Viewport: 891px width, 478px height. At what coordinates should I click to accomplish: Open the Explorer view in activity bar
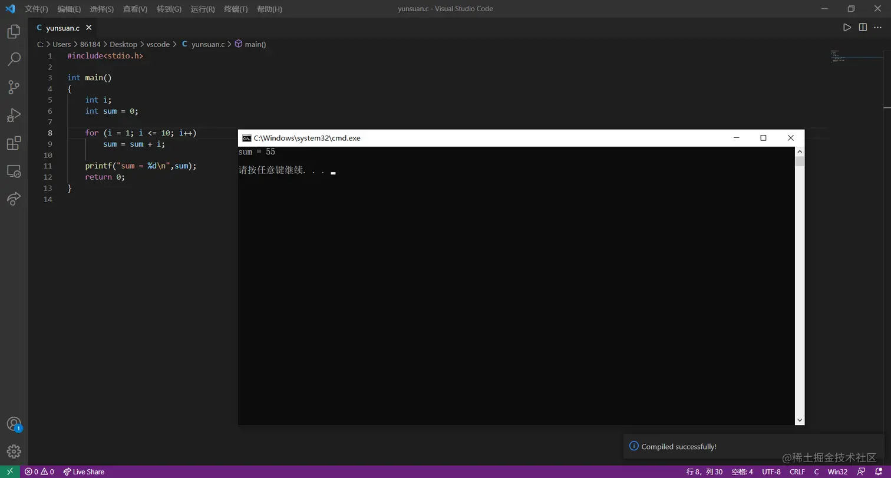(x=14, y=31)
